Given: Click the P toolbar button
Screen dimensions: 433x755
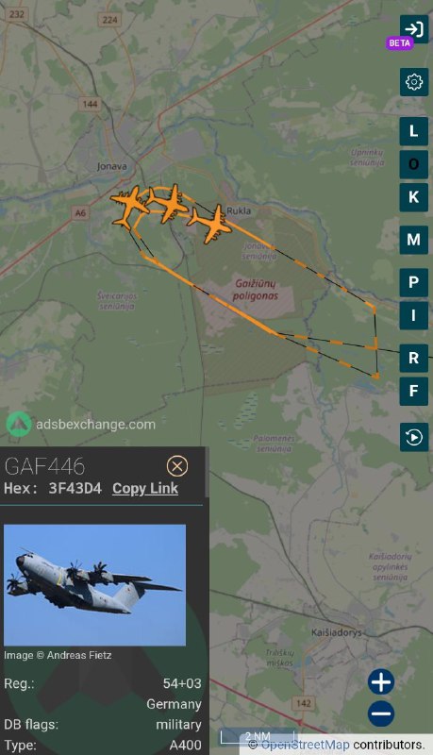Looking at the screenshot, I should coord(414,282).
